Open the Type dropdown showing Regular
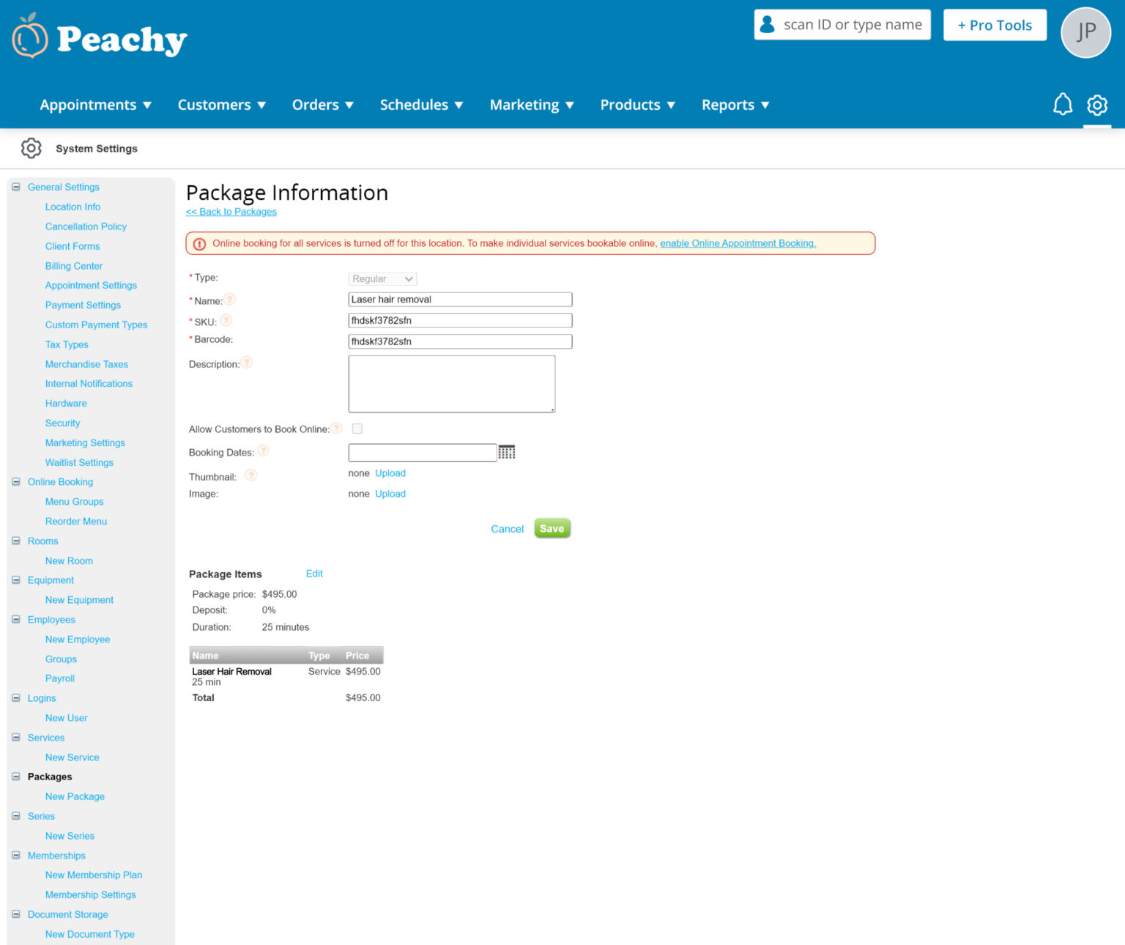 [382, 279]
